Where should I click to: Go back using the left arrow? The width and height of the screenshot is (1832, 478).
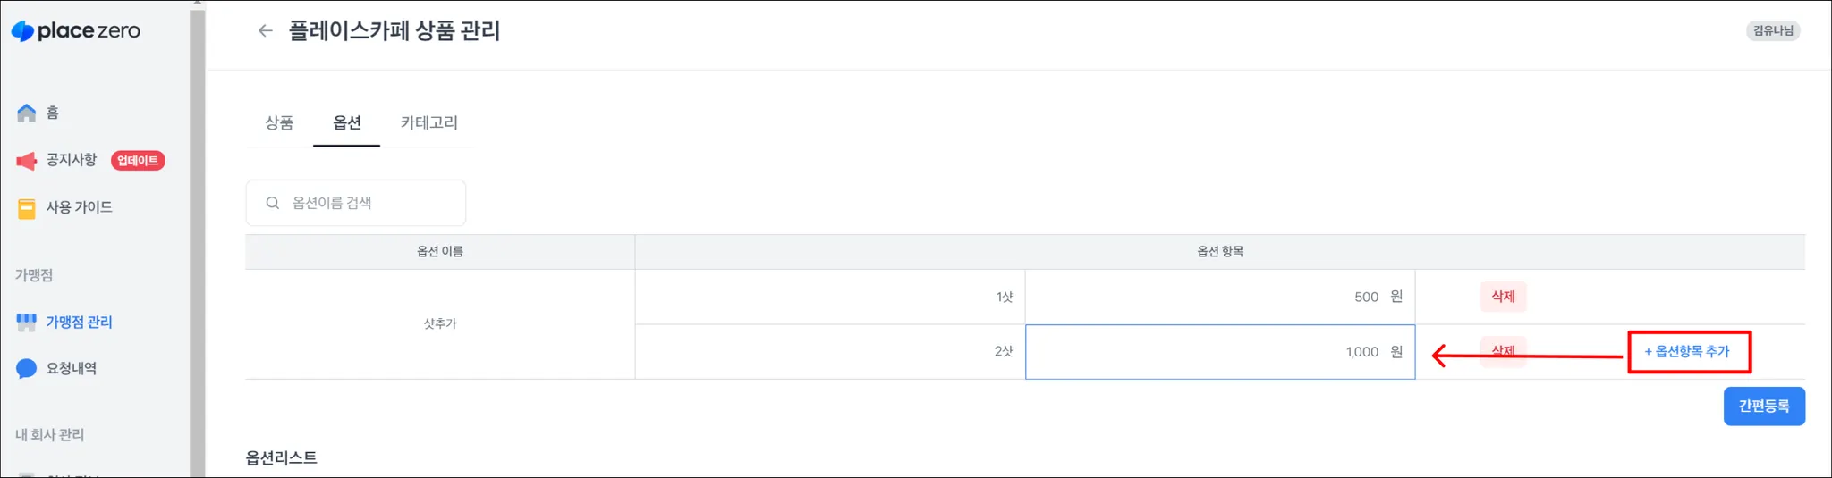[265, 31]
